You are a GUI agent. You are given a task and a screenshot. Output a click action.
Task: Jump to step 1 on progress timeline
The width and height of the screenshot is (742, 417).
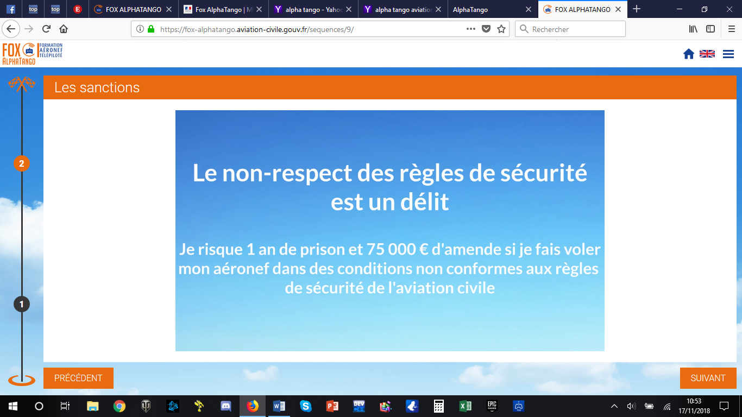click(22, 304)
